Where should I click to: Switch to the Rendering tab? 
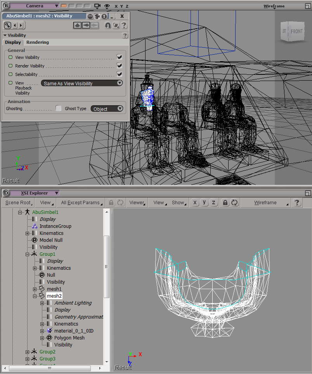[x=38, y=42]
